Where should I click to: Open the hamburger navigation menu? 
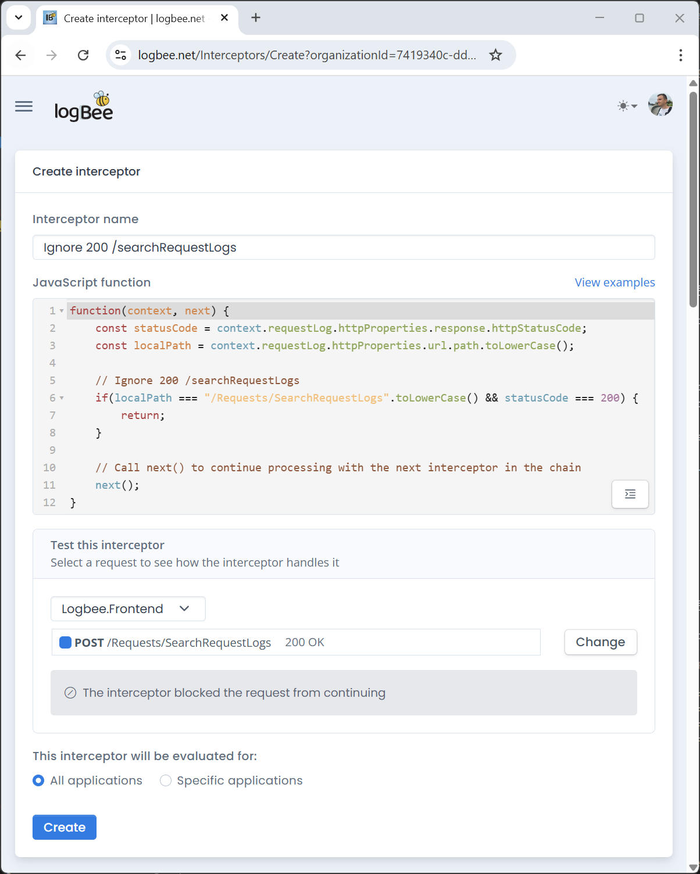[24, 106]
